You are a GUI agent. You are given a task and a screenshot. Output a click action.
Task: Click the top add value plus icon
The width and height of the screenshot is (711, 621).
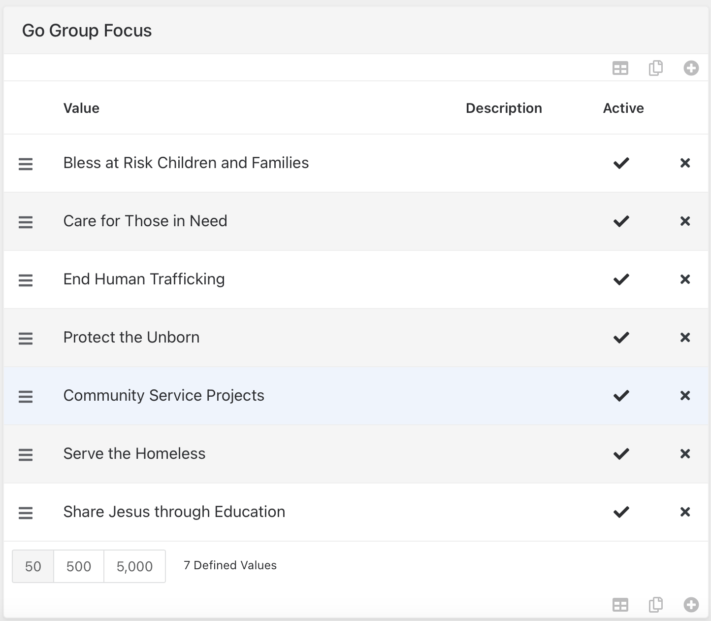click(x=691, y=68)
